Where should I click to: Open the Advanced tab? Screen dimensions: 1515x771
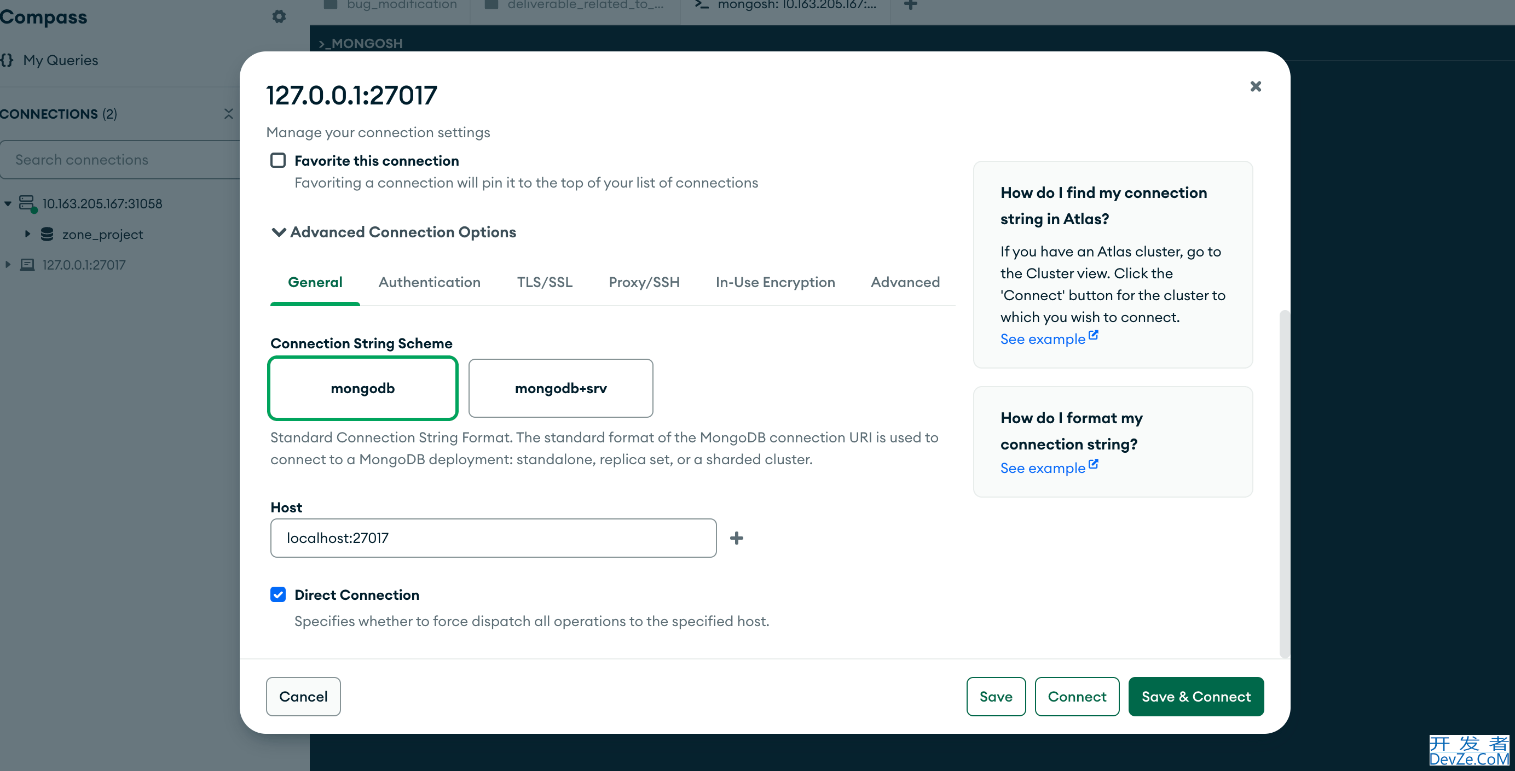[905, 282]
